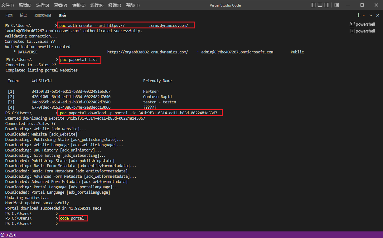
Task: Toggle the bottom panel layout icon
Action: 320,5
